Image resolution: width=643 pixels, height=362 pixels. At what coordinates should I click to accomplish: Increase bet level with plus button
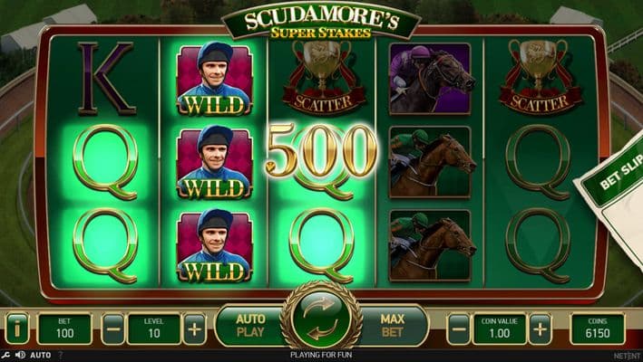coord(194,329)
